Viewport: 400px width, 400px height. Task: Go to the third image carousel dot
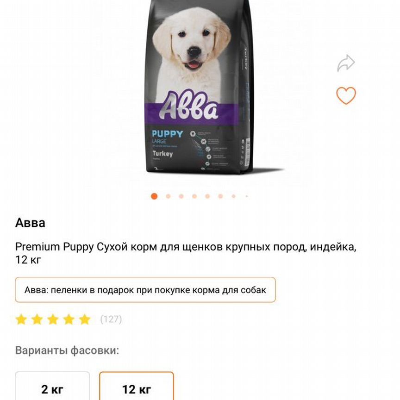[x=181, y=196]
